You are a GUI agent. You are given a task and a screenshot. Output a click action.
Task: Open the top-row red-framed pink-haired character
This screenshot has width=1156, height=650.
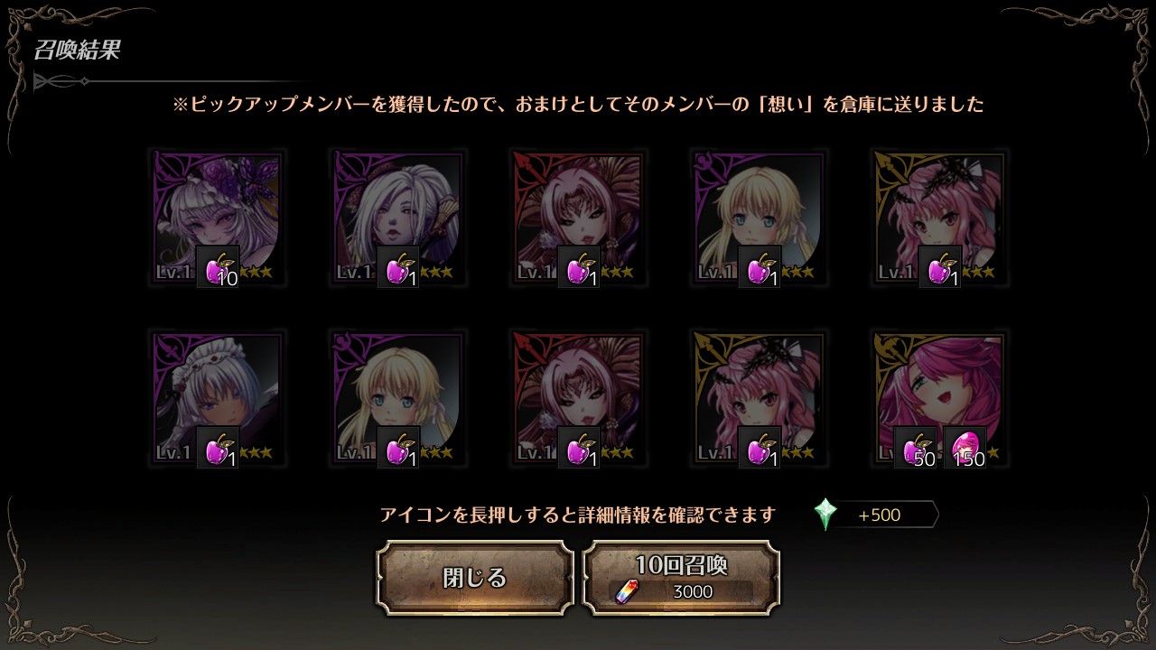[579, 218]
